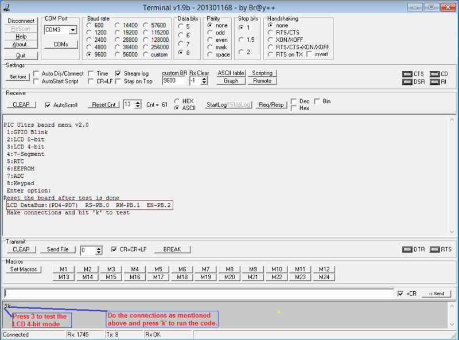Run macro M12
This screenshot has width=459, height=340.
(x=324, y=269)
